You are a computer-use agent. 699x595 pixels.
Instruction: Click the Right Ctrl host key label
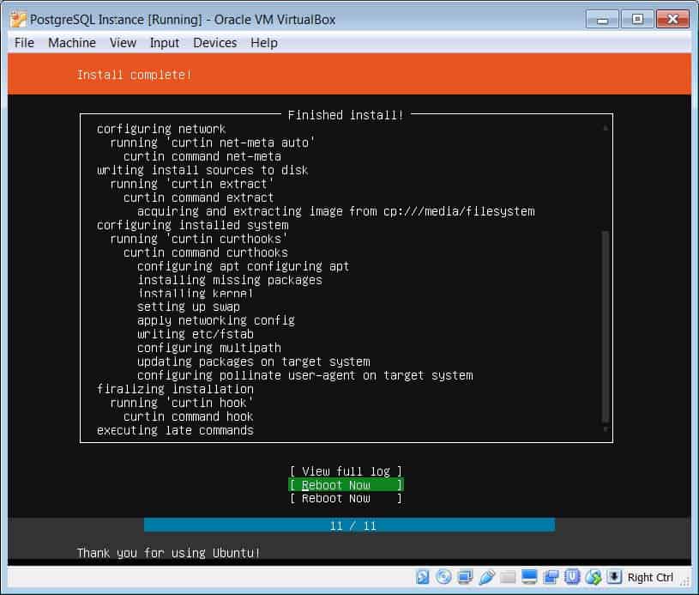point(650,577)
